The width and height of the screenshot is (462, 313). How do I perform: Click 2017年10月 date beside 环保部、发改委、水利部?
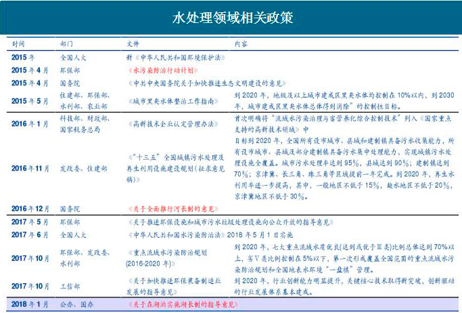click(x=30, y=258)
